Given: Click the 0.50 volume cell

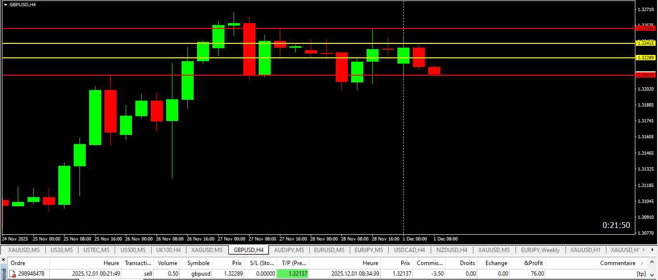Looking at the screenshot, I should pyautogui.click(x=173, y=274).
